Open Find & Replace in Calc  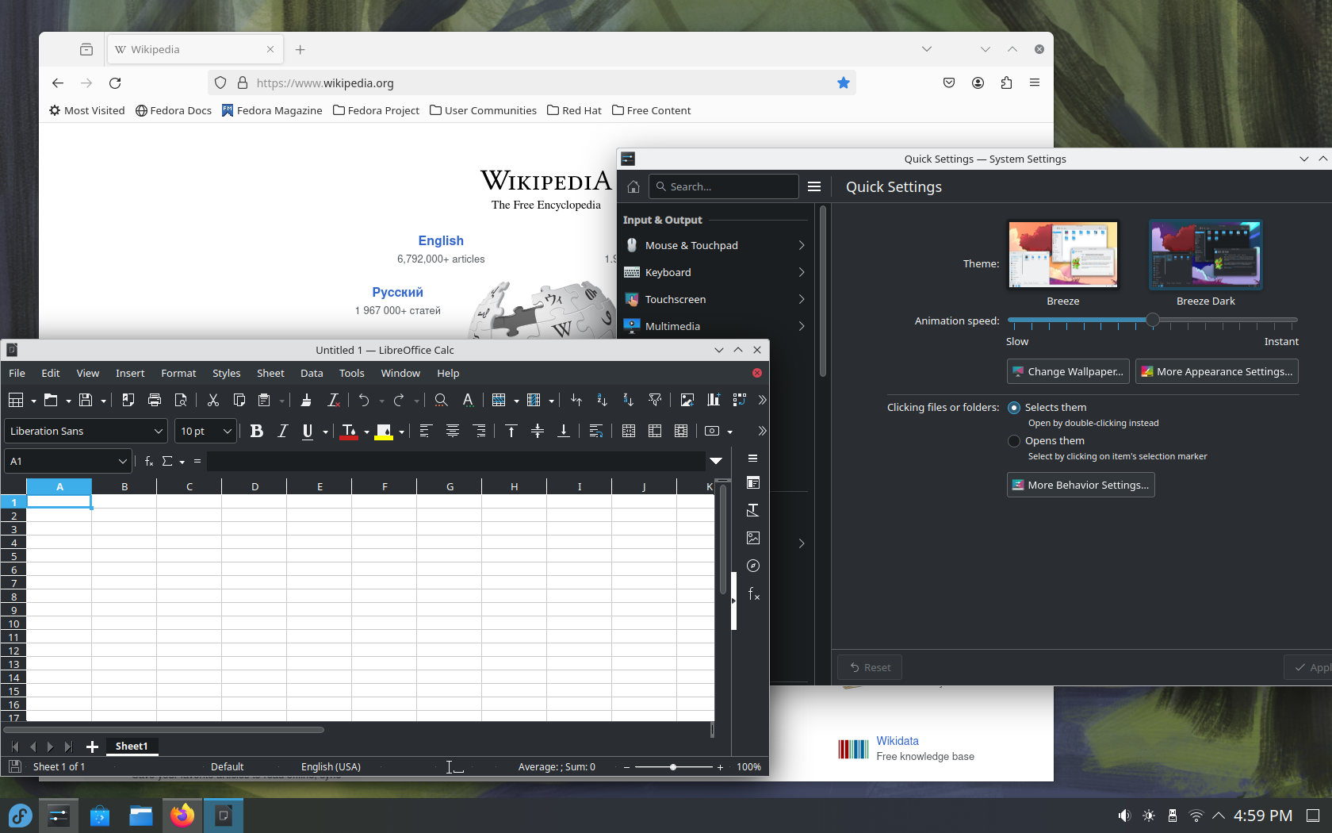[441, 400]
